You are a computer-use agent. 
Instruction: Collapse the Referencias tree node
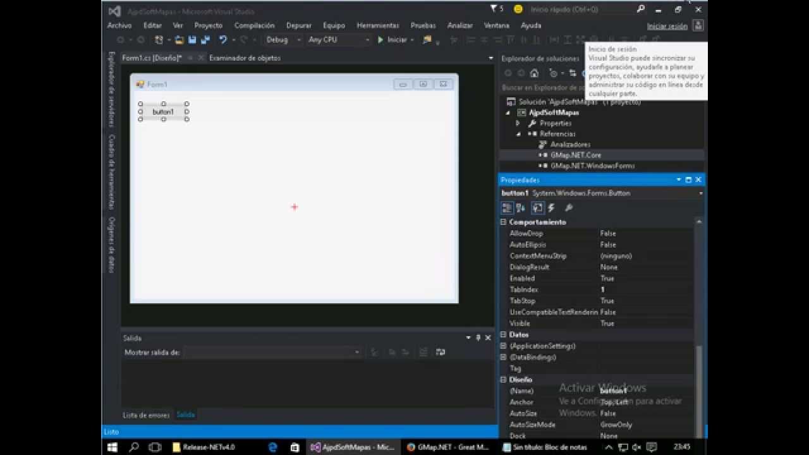(518, 134)
